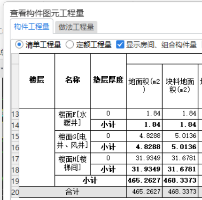Click the 楼面H[楼梯间] name cell
This screenshot has height=200, width=202.
click(73, 164)
